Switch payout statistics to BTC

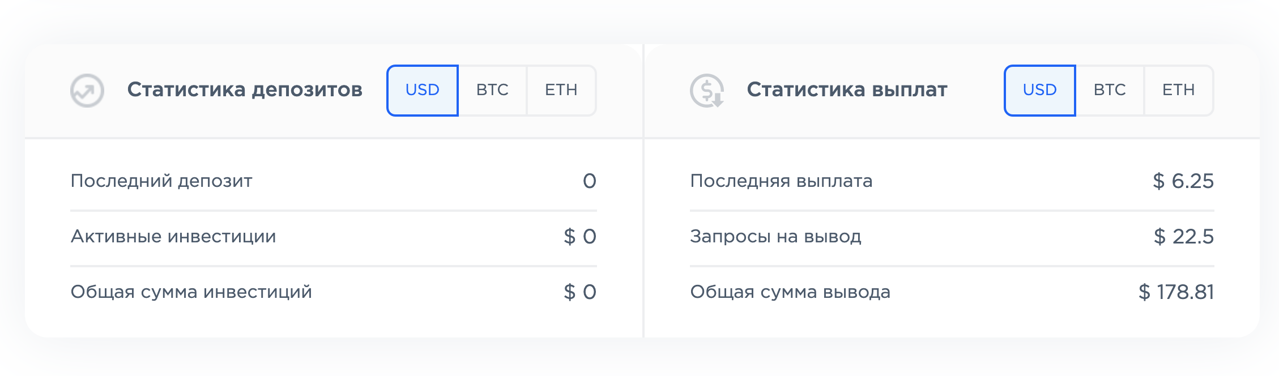pos(1110,91)
